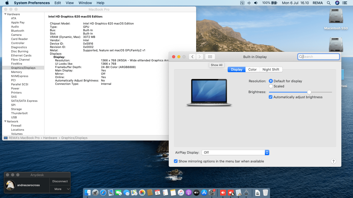Click the Search field in Built-in Display
353x198 pixels.
point(319,57)
